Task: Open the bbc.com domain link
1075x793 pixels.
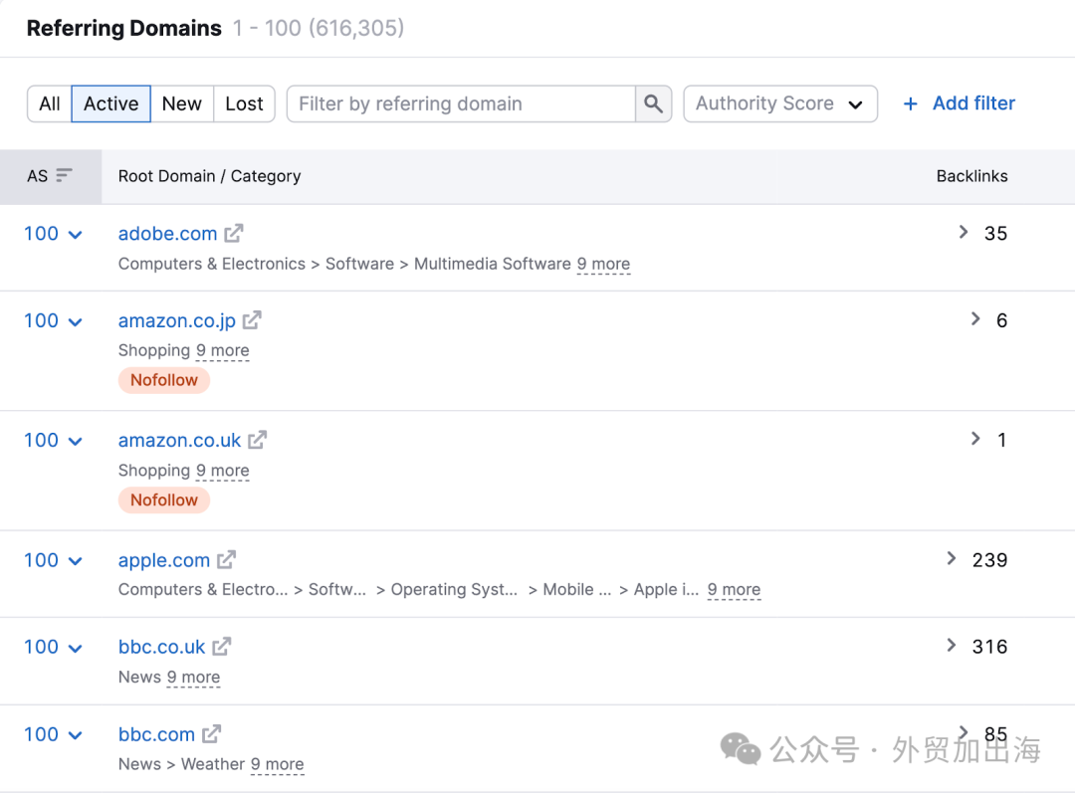Action: [156, 734]
